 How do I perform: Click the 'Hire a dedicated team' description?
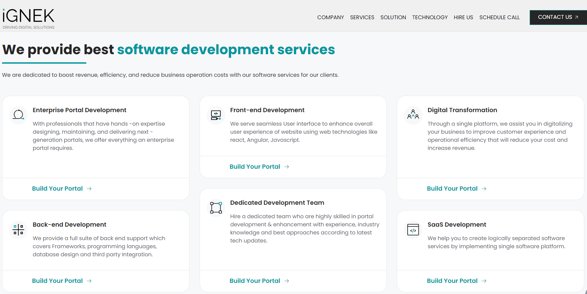click(305, 228)
